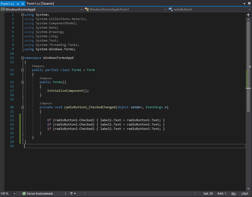252x197 pixels.
Task: Click 'Sorun bulunamadı' status text
Action: coord(40,193)
